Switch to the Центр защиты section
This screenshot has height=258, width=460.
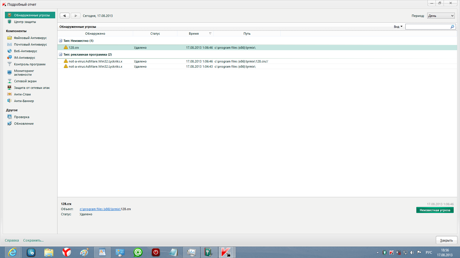tap(25, 22)
